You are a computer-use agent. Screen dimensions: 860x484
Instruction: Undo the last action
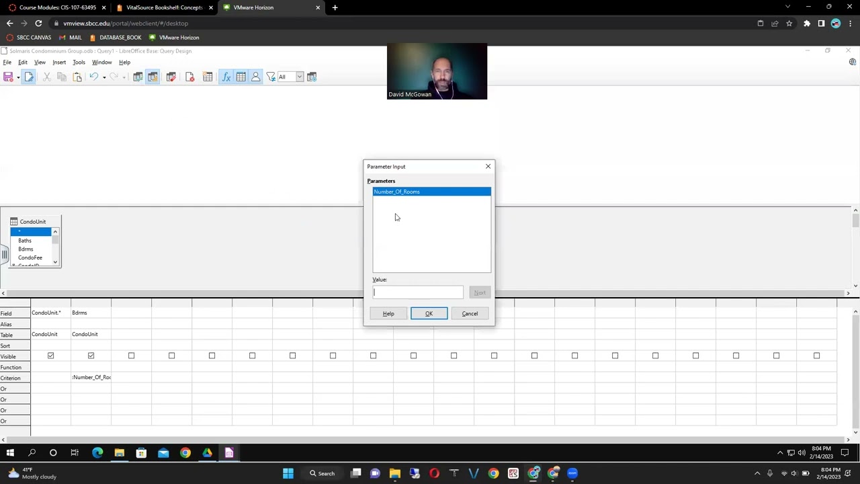pos(93,77)
